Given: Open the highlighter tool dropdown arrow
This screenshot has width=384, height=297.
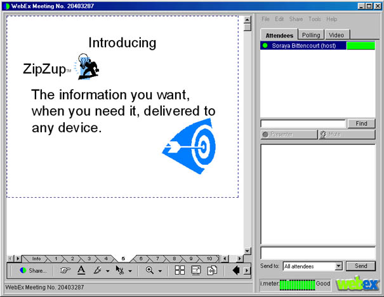Looking at the screenshot, I should (x=107, y=271).
